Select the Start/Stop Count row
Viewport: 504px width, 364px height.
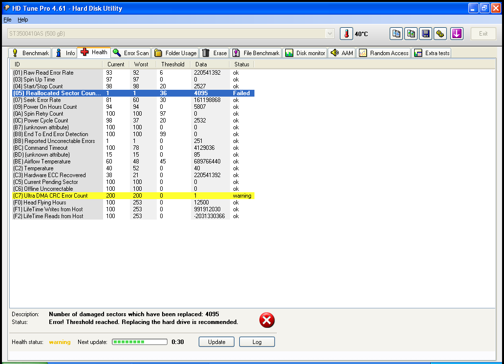[133, 86]
